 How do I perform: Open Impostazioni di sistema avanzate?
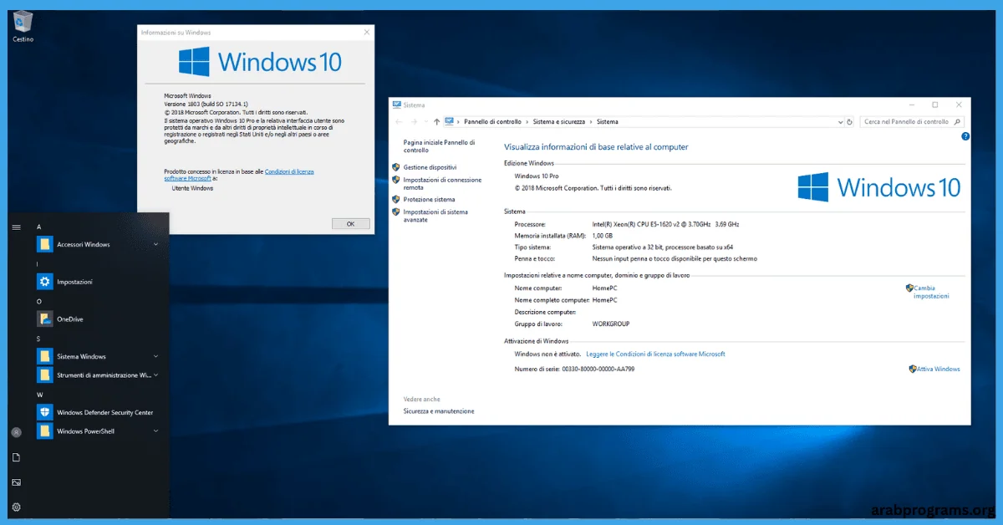[x=435, y=216]
